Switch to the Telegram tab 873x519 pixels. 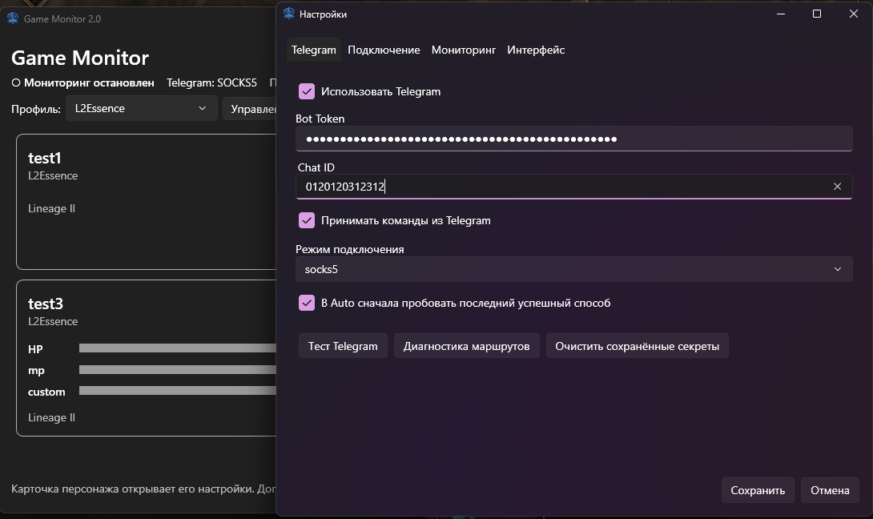click(x=313, y=50)
